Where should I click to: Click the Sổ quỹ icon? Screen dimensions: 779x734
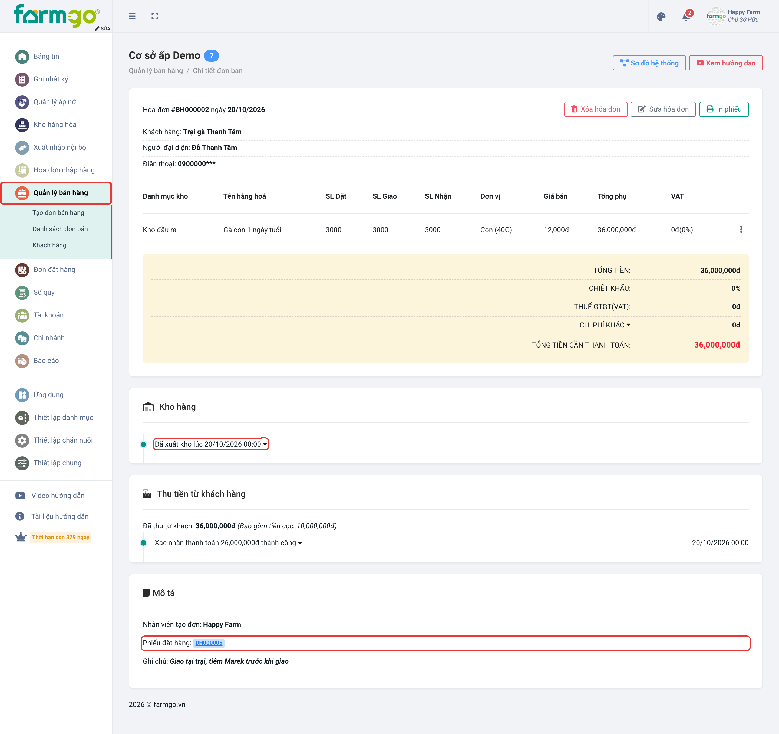pos(22,293)
